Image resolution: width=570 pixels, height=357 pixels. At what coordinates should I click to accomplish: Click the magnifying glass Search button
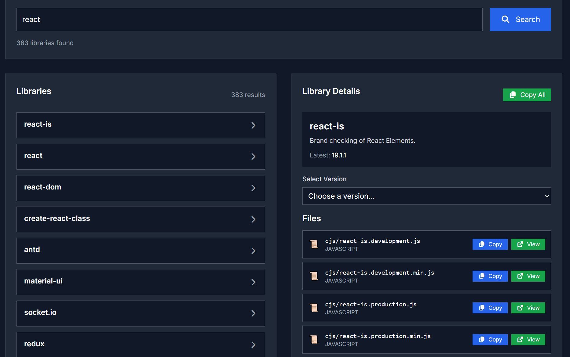coord(520,20)
